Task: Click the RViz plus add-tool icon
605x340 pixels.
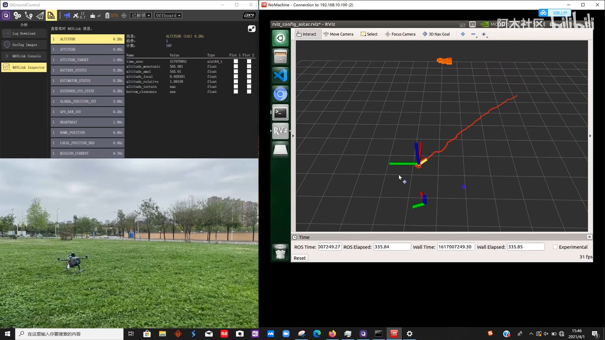Action: point(463,34)
